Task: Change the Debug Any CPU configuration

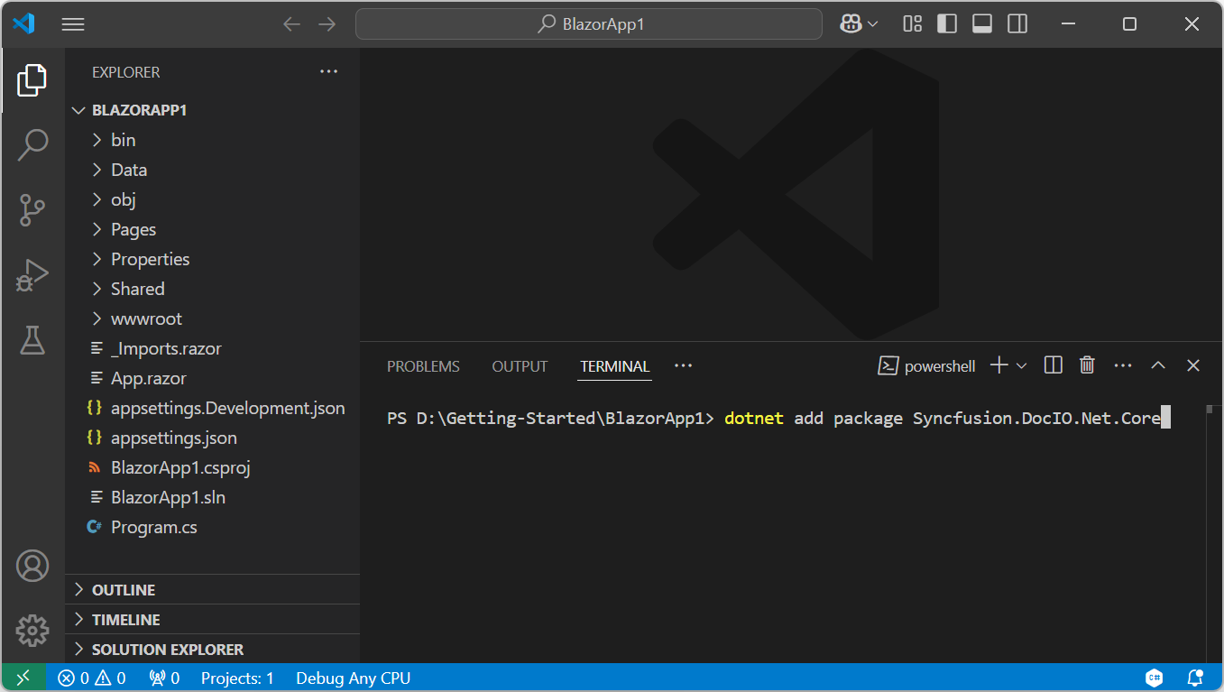Action: pyautogui.click(x=354, y=678)
